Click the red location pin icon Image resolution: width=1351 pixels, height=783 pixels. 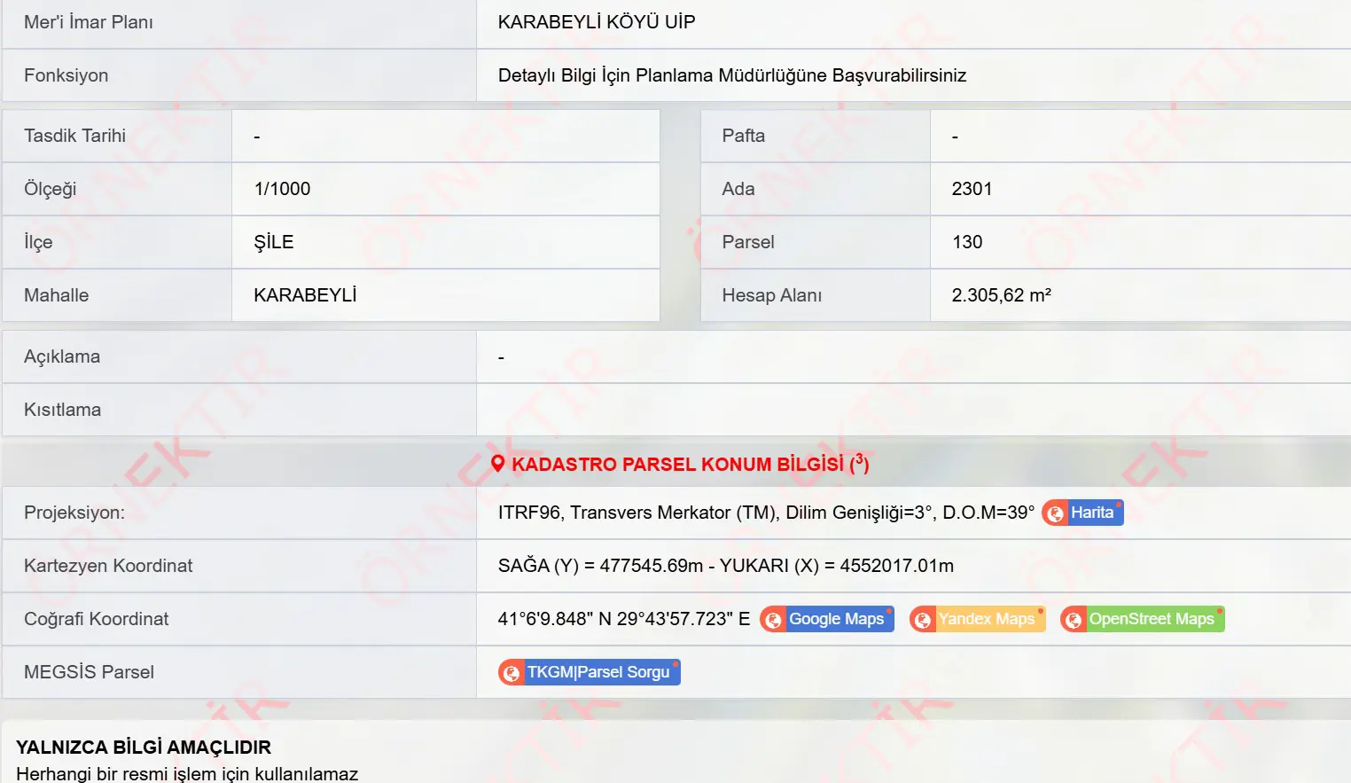coord(498,464)
